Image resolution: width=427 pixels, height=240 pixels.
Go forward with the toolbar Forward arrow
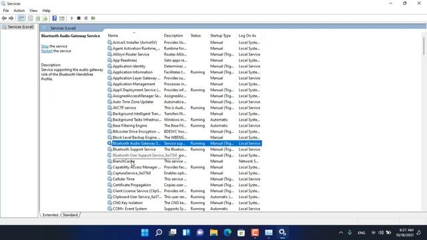(11, 18)
